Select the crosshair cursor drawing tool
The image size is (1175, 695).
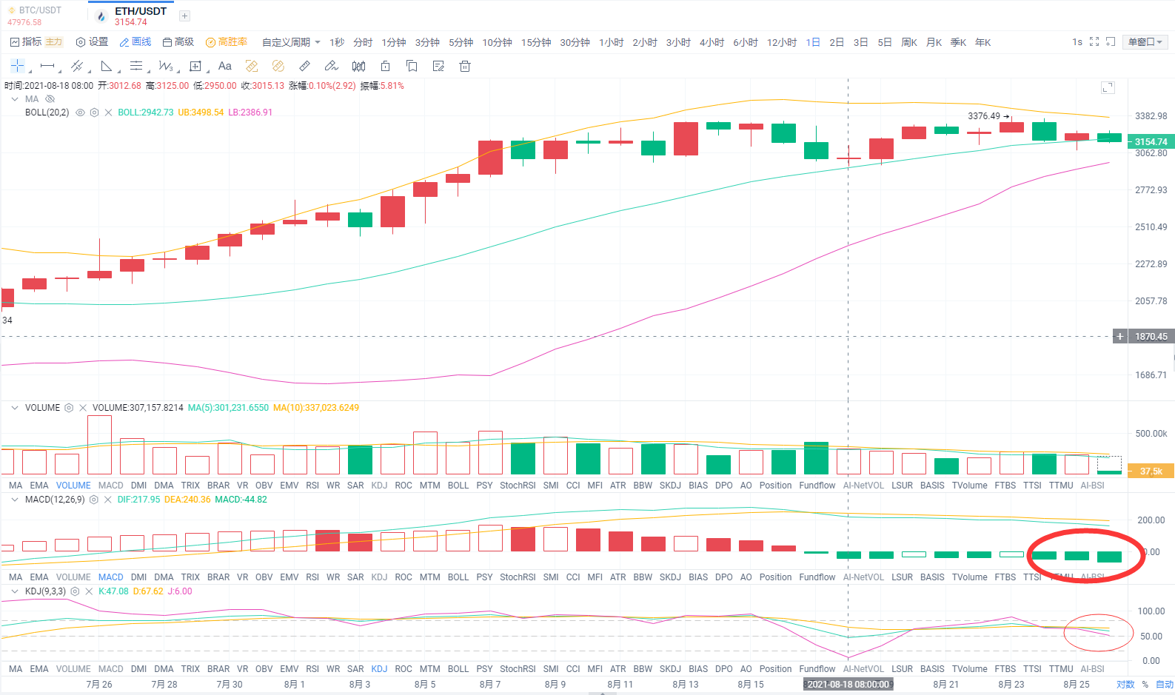click(17, 66)
